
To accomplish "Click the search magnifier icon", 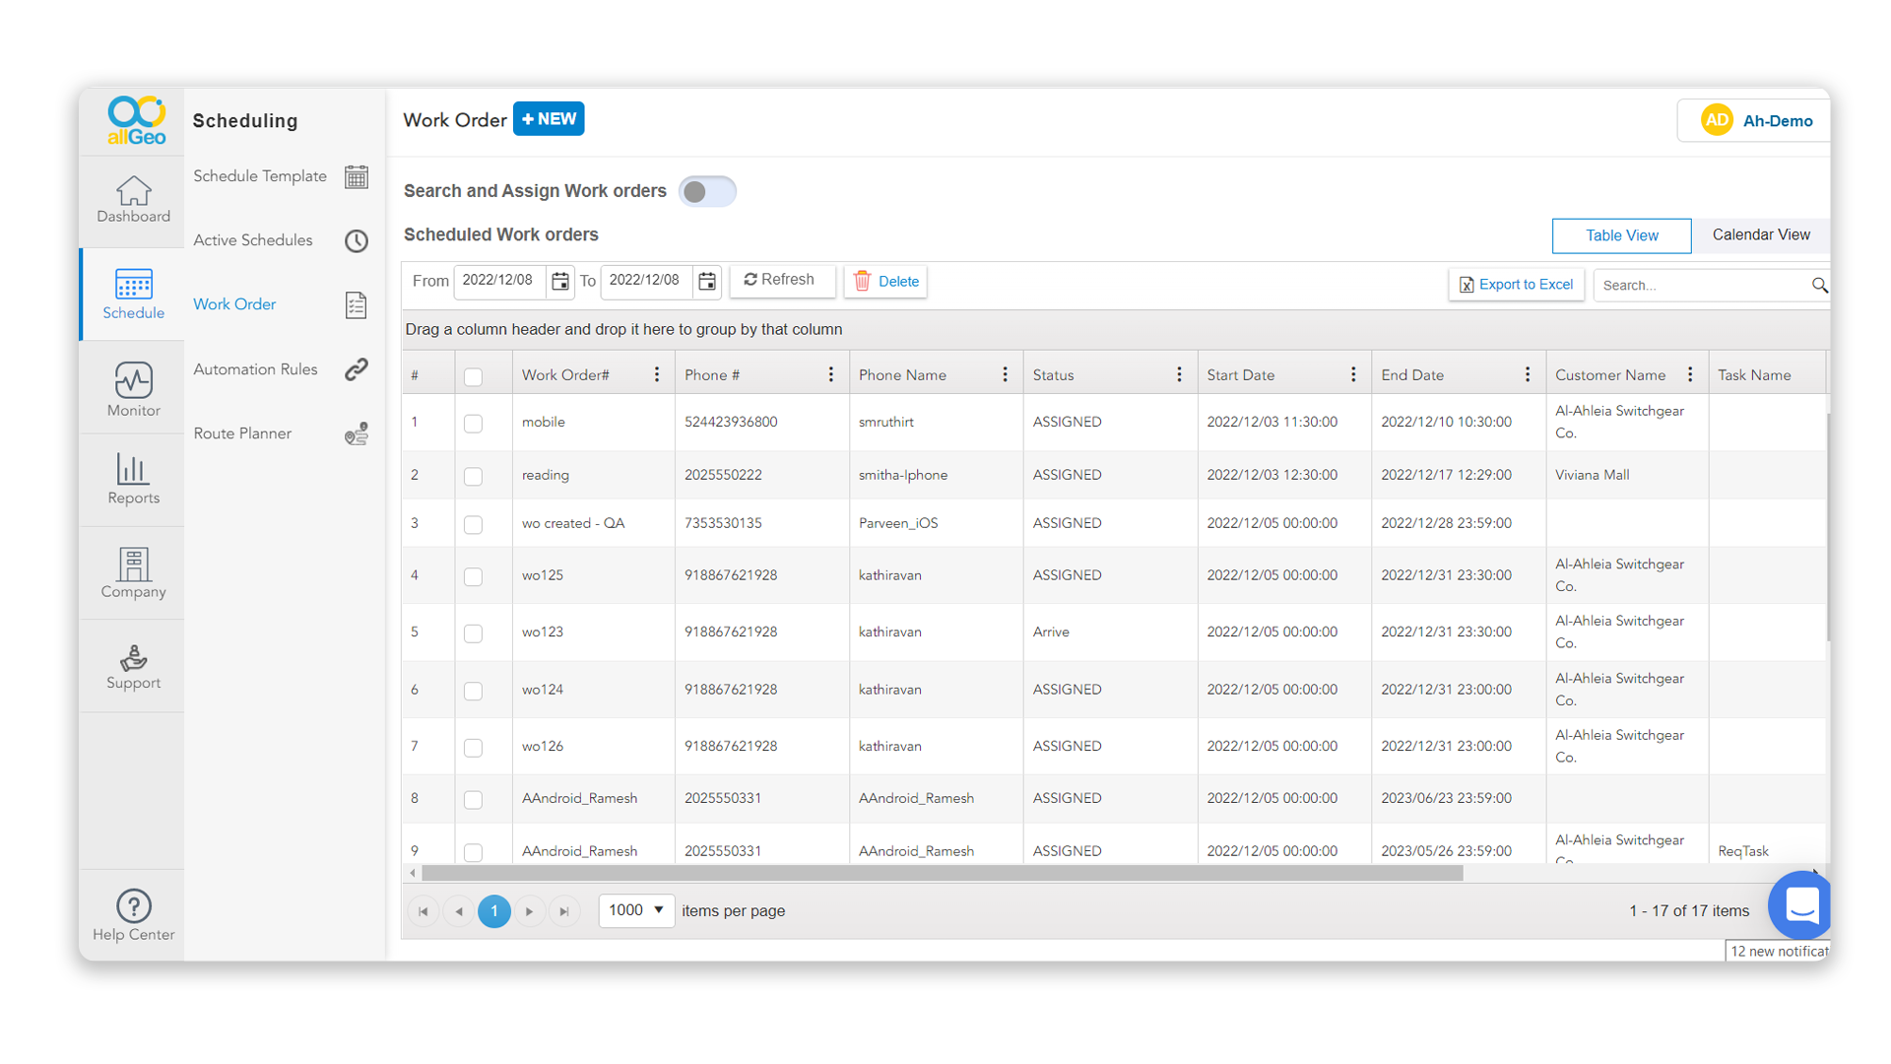I will (1818, 285).
